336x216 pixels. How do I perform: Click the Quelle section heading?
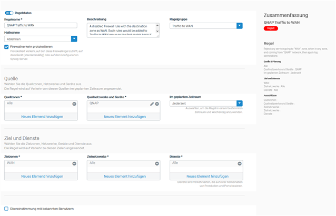tap(11, 78)
